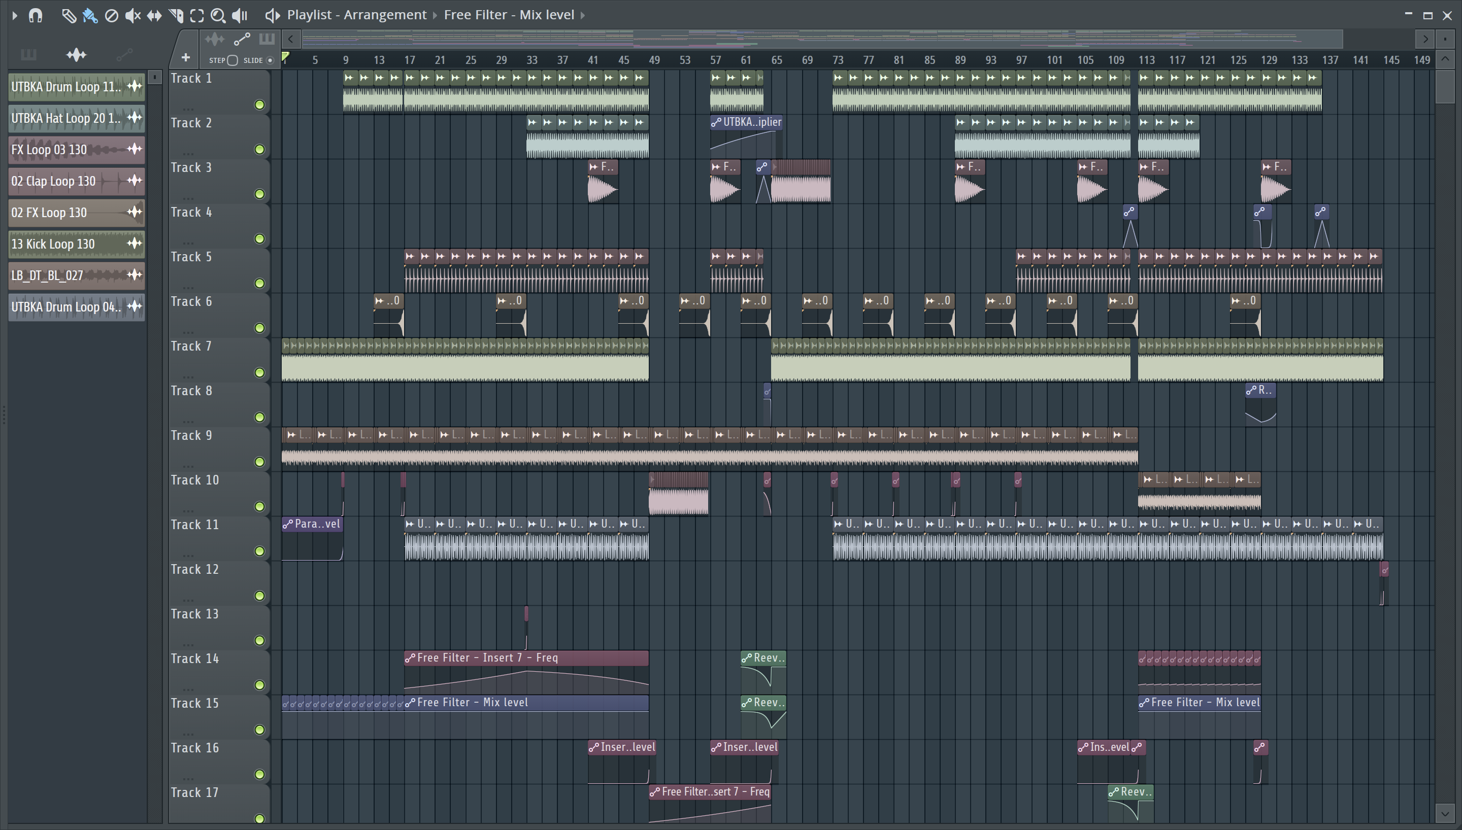Mute Track 2 with its green light
Image resolution: width=1462 pixels, height=830 pixels.
click(259, 149)
